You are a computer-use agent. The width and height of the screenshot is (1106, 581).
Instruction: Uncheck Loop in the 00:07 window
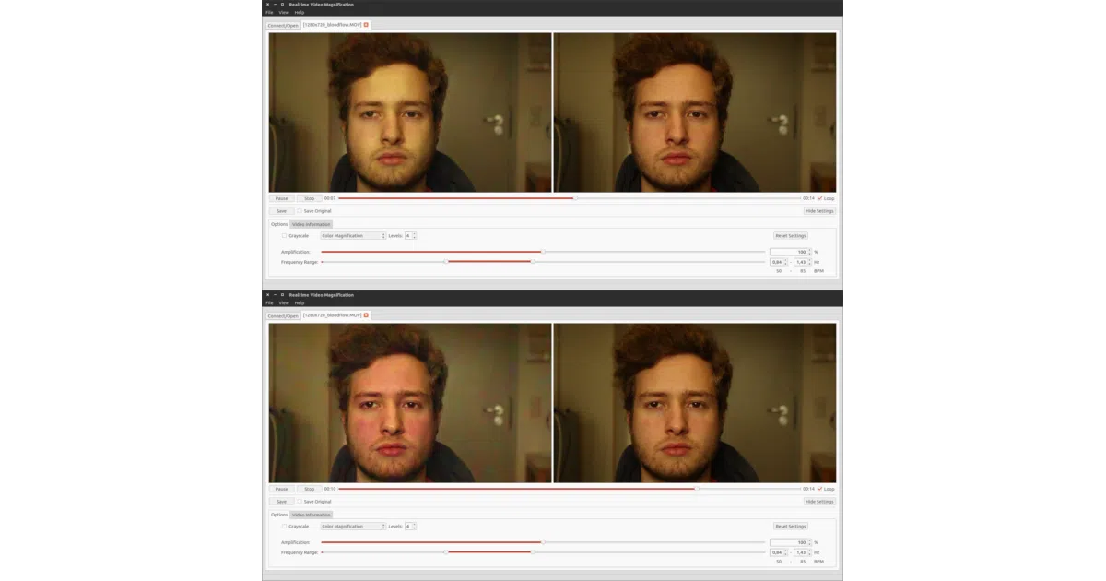coord(826,198)
